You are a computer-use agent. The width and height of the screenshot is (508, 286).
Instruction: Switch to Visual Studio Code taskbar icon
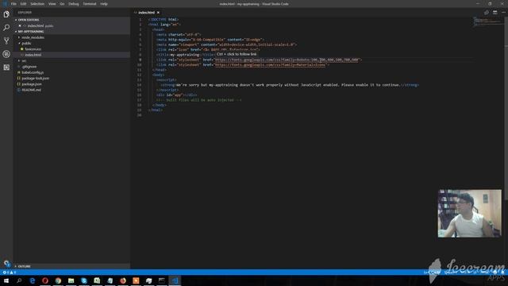tap(175, 280)
